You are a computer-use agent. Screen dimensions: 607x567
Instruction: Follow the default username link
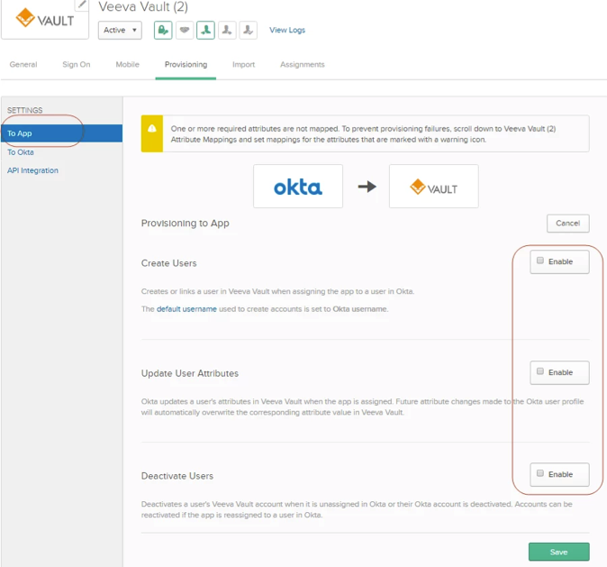pyautogui.click(x=186, y=309)
